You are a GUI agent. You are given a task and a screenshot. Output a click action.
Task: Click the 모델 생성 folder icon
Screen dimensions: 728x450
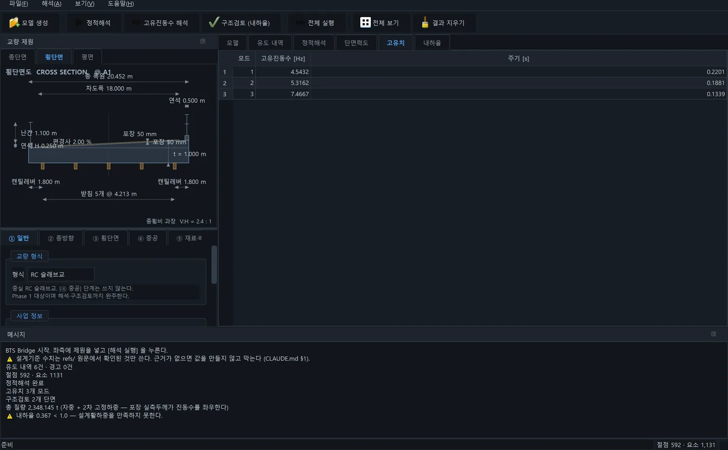[14, 23]
